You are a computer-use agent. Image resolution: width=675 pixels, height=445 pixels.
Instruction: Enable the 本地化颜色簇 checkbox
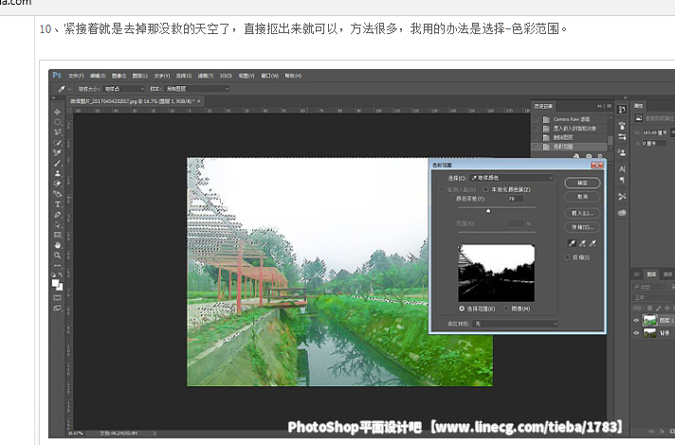tap(485, 189)
